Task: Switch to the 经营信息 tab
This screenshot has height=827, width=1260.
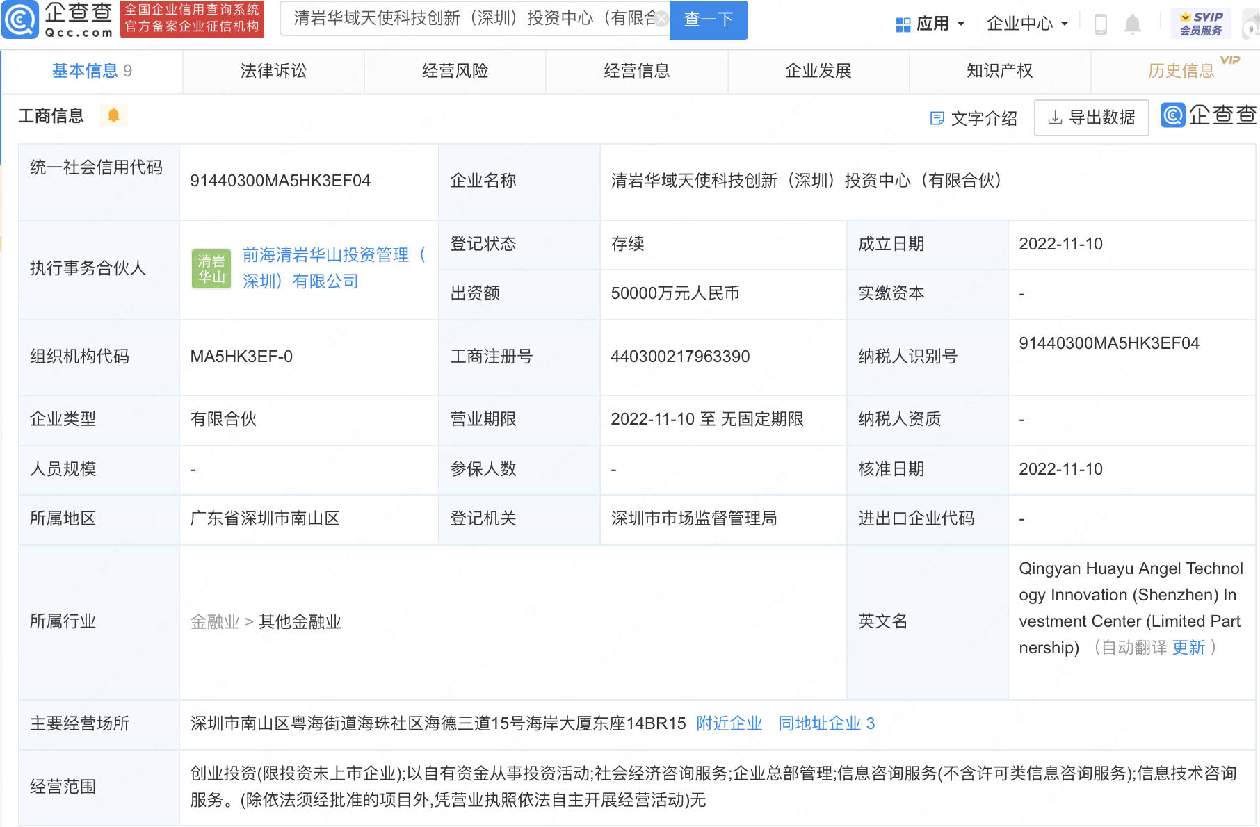Action: coord(636,71)
